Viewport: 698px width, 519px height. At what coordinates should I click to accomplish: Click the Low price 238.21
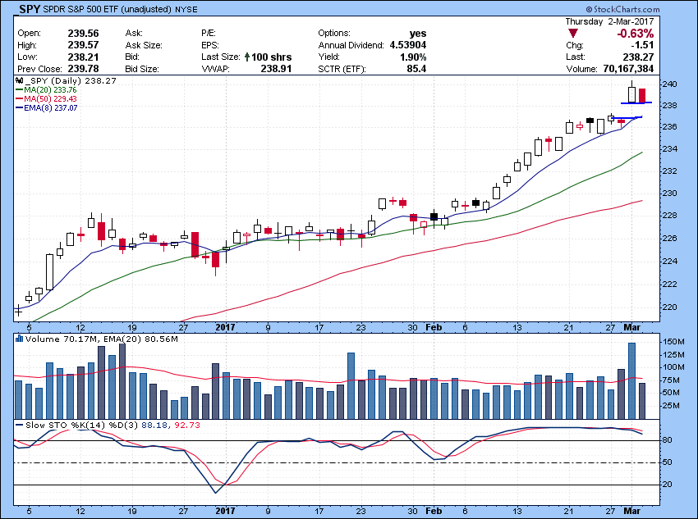coord(83,57)
